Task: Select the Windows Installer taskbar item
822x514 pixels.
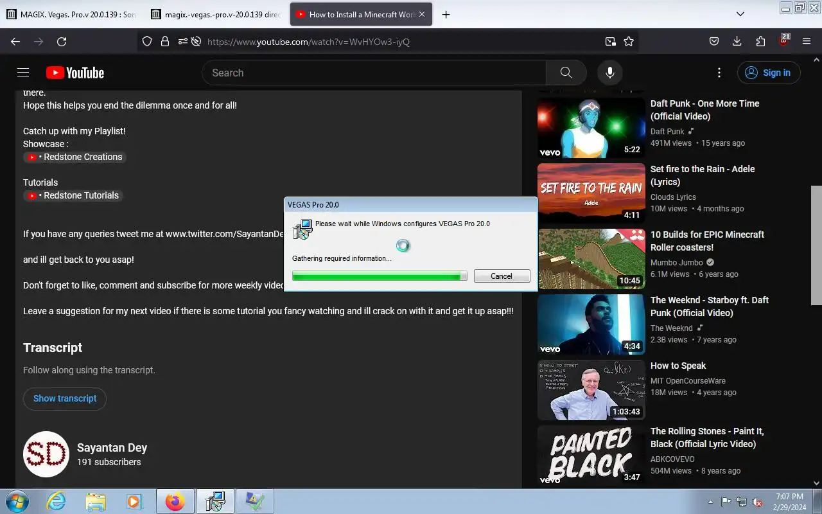Action: coord(214,501)
